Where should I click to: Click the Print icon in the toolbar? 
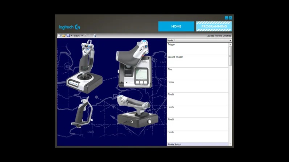click(x=95, y=36)
